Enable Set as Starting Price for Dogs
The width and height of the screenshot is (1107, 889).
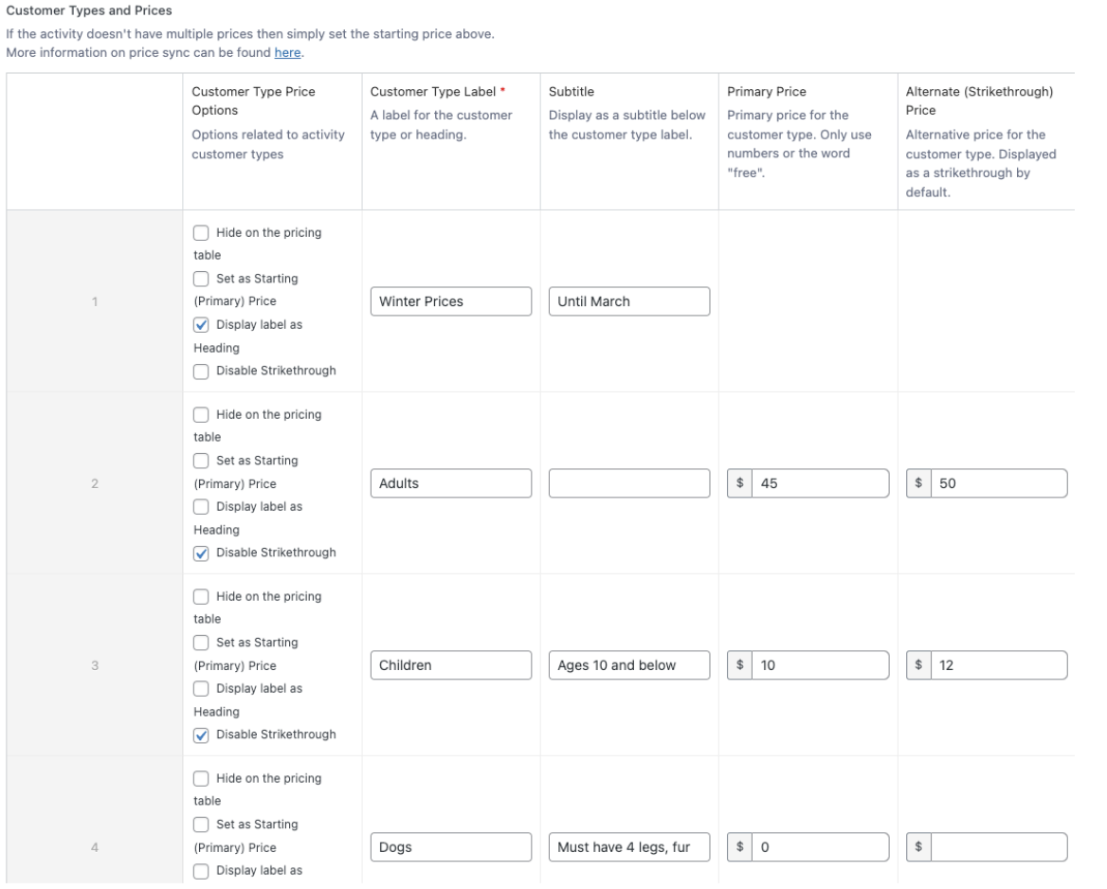201,825
